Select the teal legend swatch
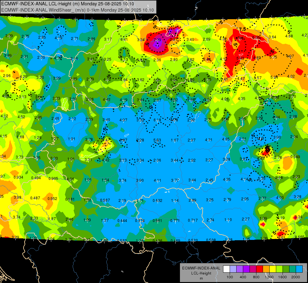 coord(292,269)
